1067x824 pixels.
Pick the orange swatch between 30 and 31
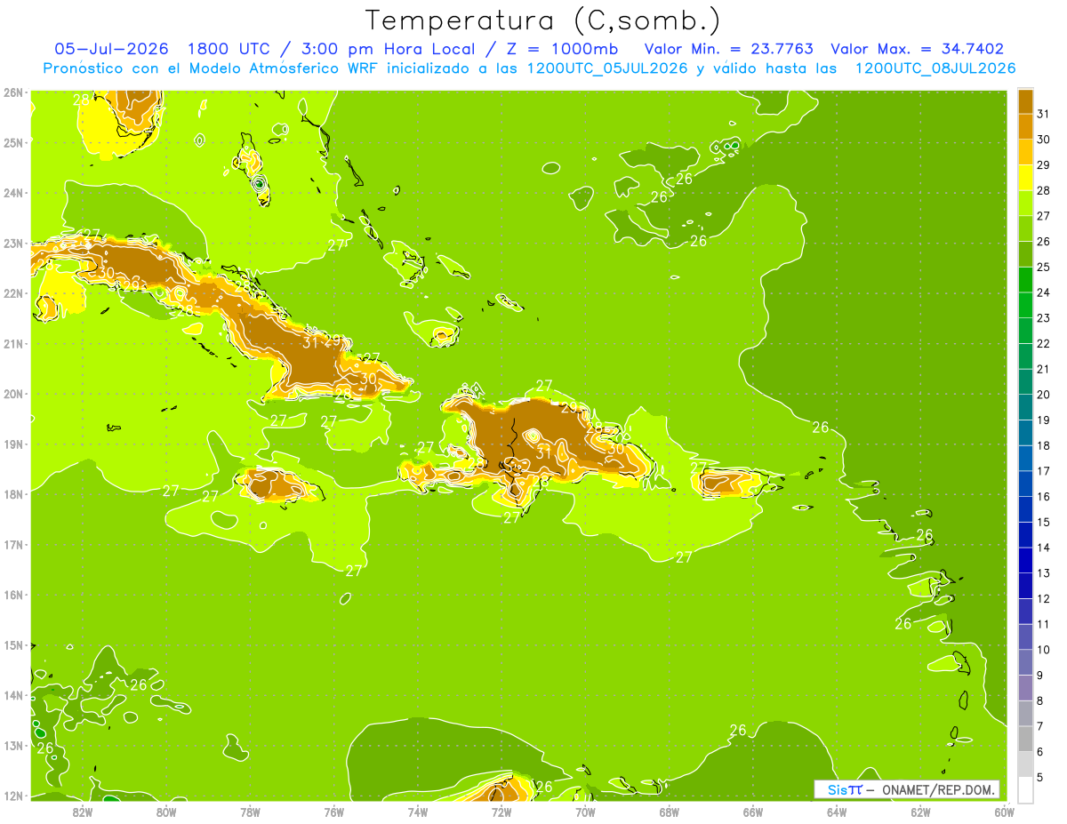pos(1025,126)
